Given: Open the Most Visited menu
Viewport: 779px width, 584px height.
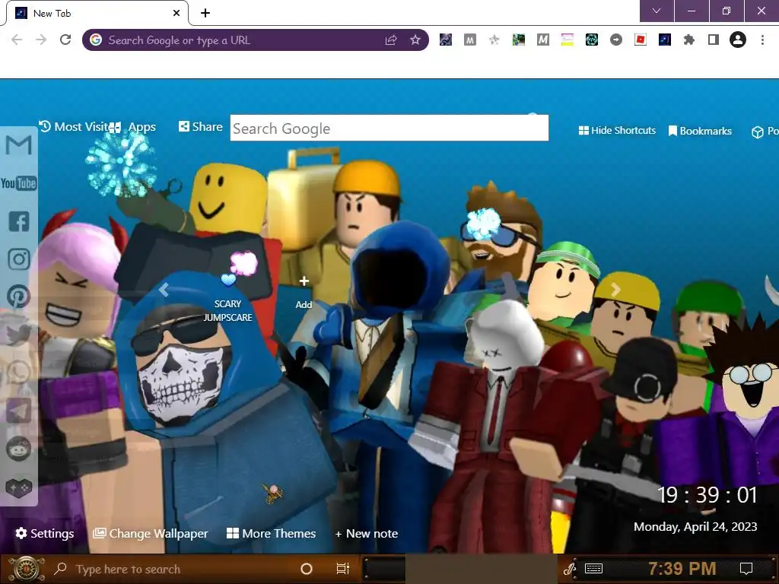Looking at the screenshot, I should [74, 127].
